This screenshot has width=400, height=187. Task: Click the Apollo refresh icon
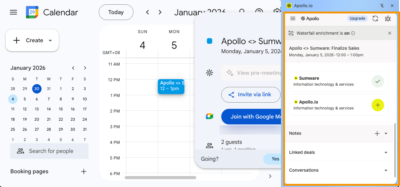(375, 19)
